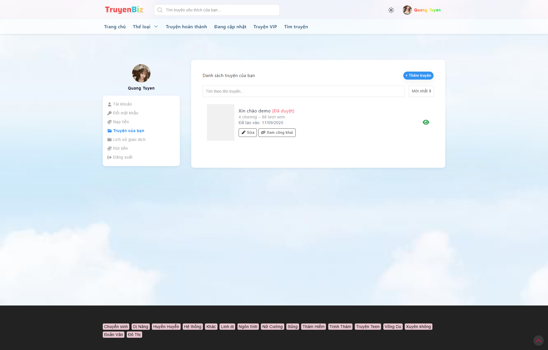This screenshot has height=350, width=548.
Task: Open the Truyện VIP menu item
Action: point(265,27)
